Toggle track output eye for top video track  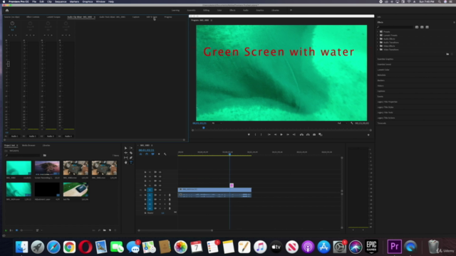pyautogui.click(x=160, y=172)
